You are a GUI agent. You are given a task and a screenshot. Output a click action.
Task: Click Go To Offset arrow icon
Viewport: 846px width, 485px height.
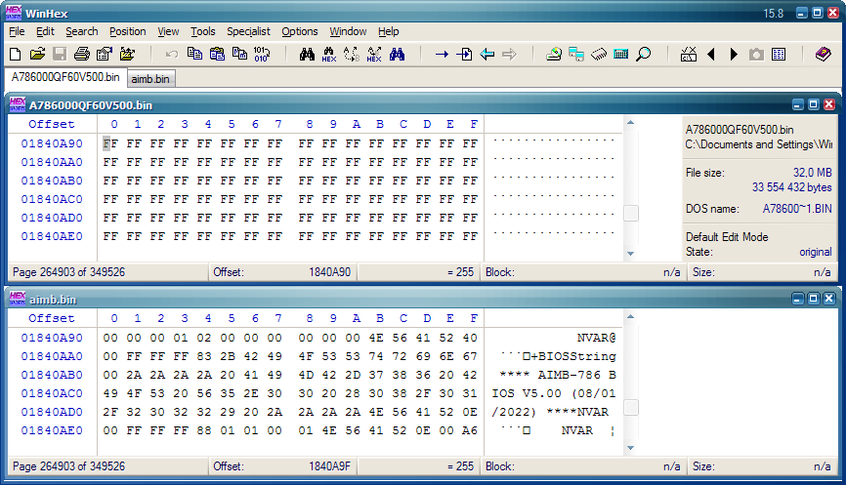(x=442, y=54)
